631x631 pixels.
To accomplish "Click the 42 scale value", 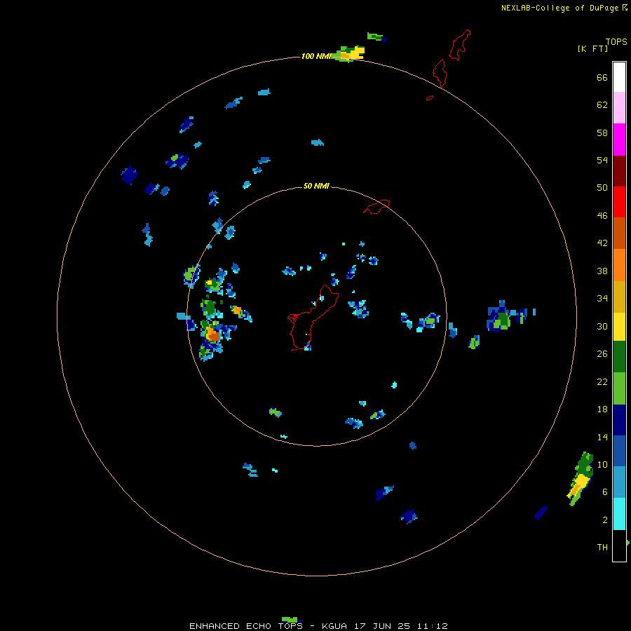I will pos(602,243).
